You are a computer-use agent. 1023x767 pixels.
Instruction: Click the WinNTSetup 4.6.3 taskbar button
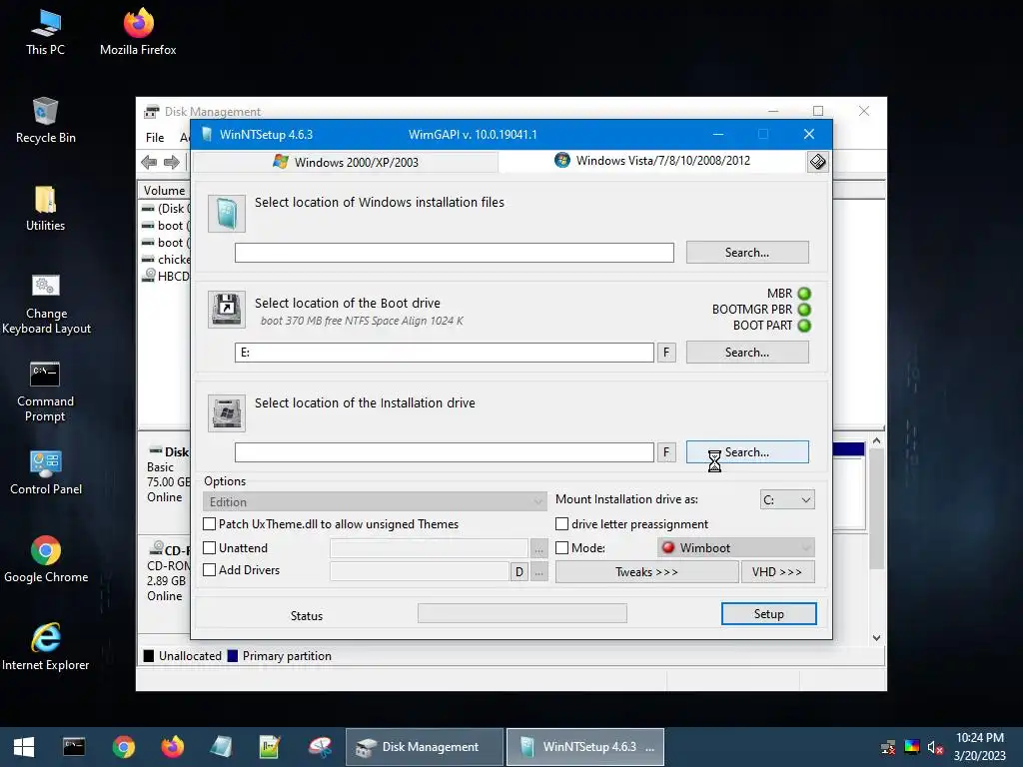585,747
